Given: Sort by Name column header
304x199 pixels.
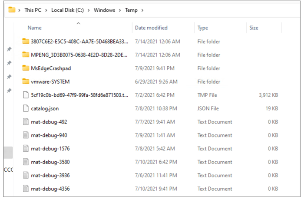Looking at the screenshot, I should point(34,28).
